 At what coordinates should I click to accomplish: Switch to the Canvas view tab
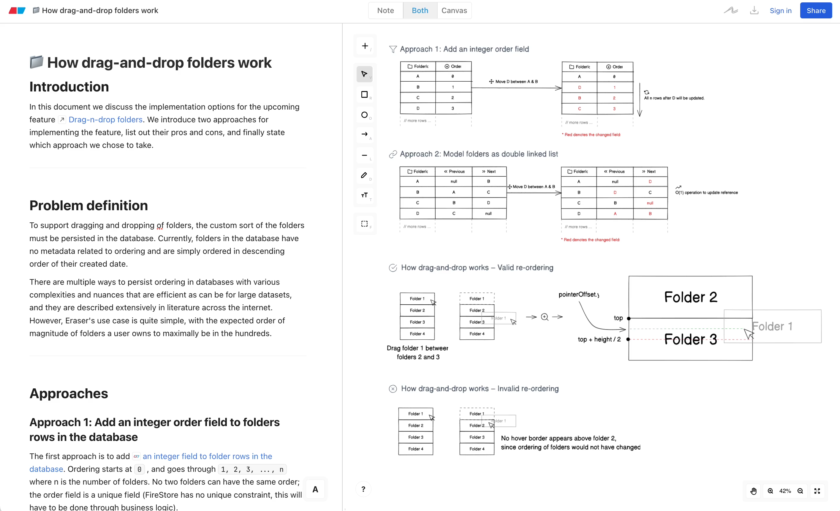coord(454,10)
